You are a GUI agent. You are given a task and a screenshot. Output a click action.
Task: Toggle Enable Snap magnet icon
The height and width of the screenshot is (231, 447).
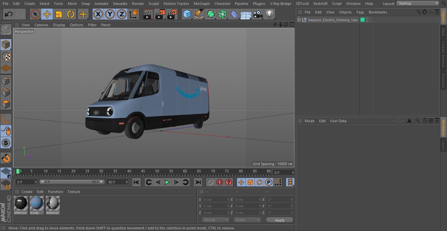click(x=6, y=158)
